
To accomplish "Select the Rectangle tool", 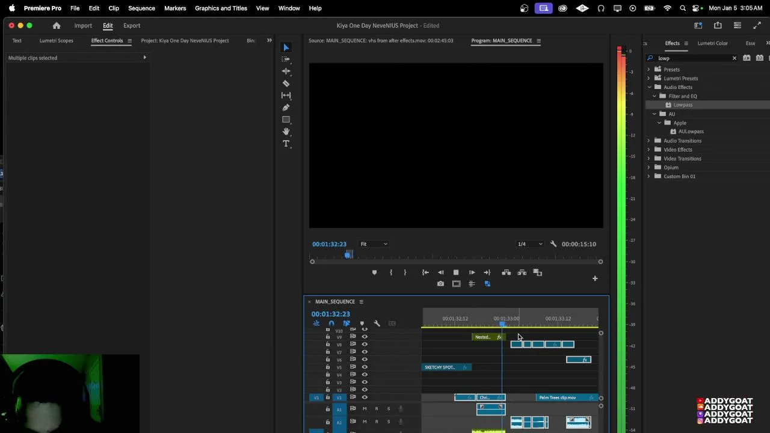I will pos(286,119).
